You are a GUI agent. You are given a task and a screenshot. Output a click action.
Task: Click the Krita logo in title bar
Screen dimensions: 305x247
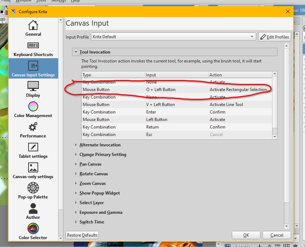pyautogui.click(x=14, y=12)
